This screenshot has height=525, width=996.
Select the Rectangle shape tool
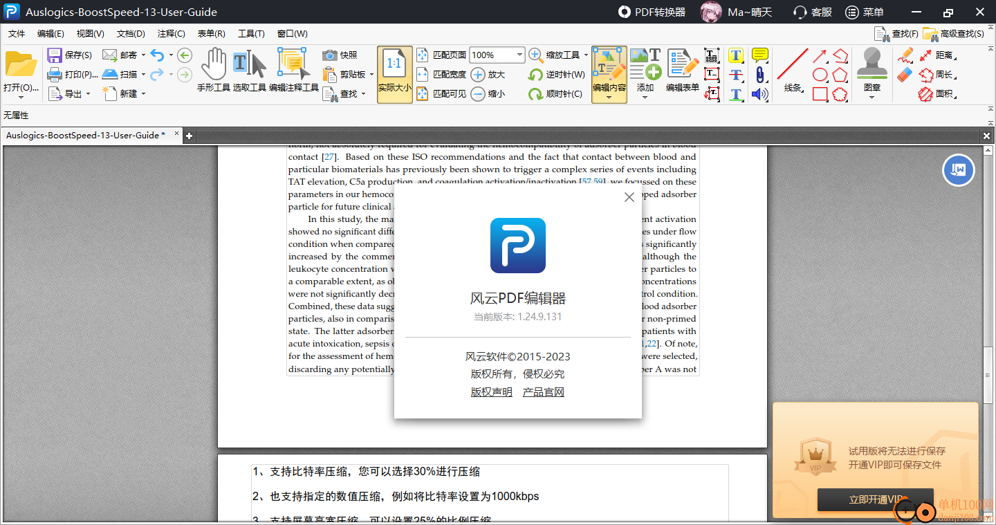click(820, 94)
